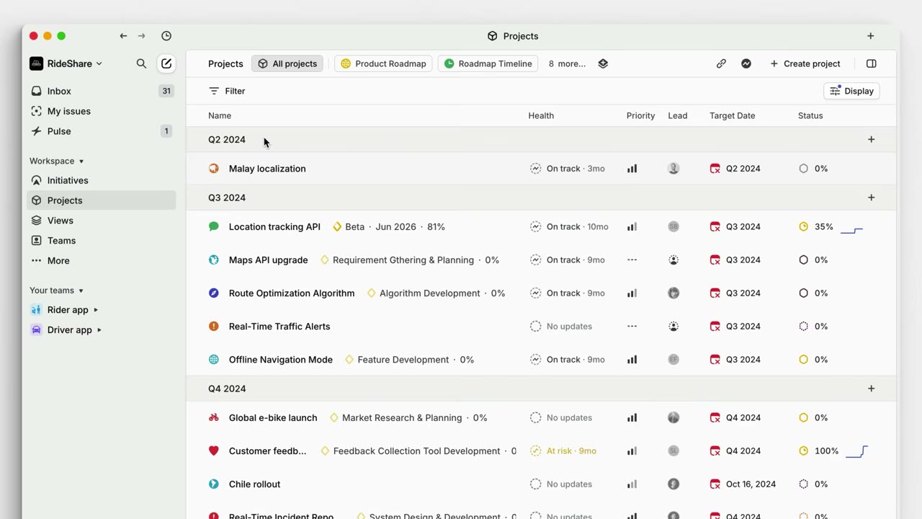Viewport: 922px width, 519px height.
Task: Open the RideShare workspace dropdown
Action: [66, 63]
